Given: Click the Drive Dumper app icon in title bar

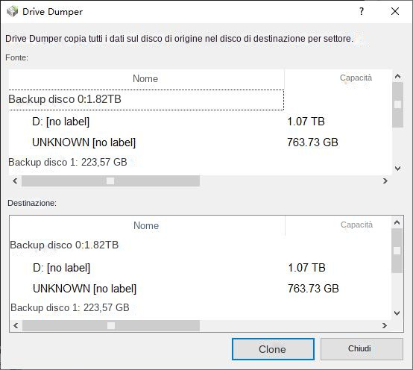Looking at the screenshot, I should click(x=13, y=12).
